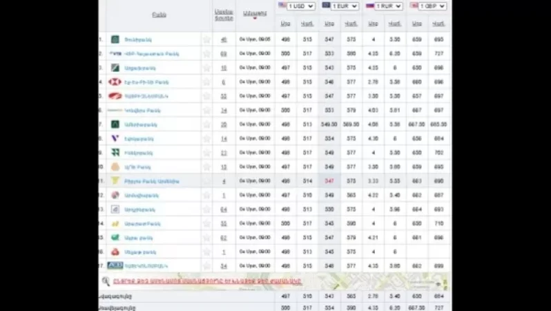Screen dimensions: 551x311
Task: Click the orange bank logo in row 10
Action: [x=115, y=167]
